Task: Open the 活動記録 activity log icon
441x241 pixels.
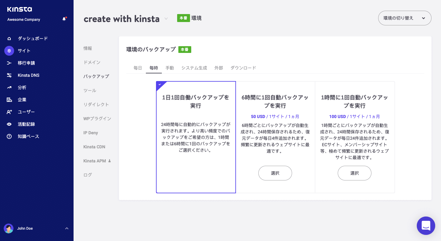Action: (9, 124)
